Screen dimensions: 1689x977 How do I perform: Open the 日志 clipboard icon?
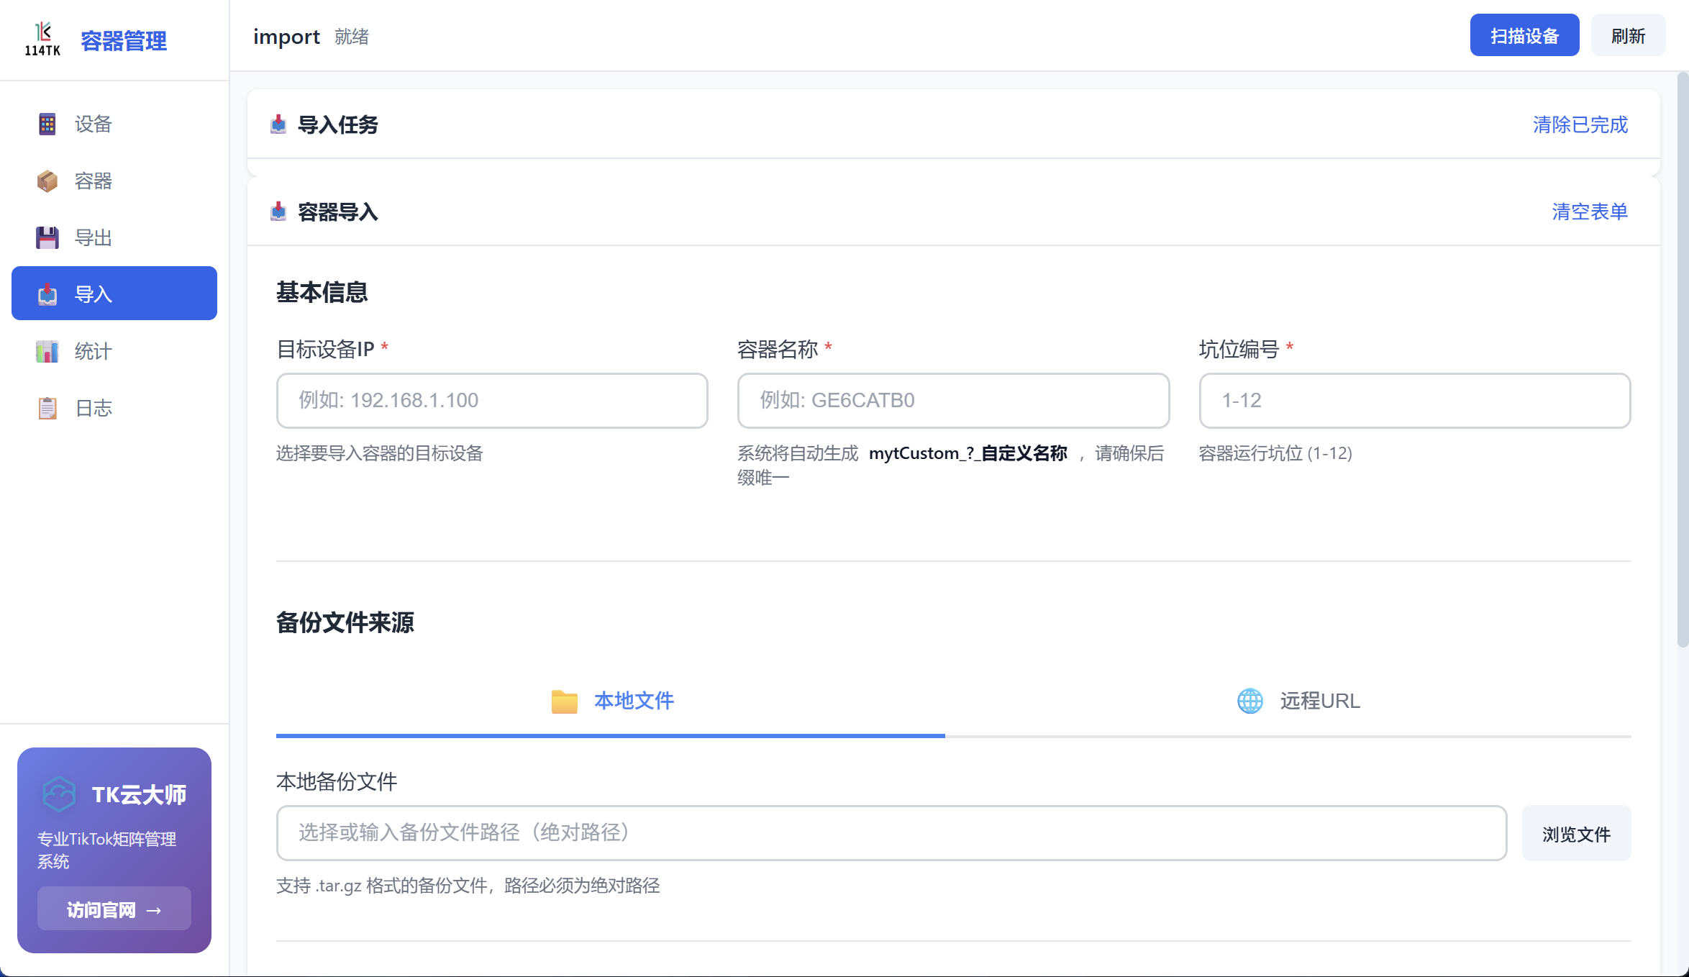coord(47,408)
